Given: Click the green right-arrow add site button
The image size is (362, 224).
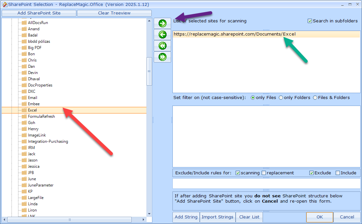Looking at the screenshot, I should (162, 23).
